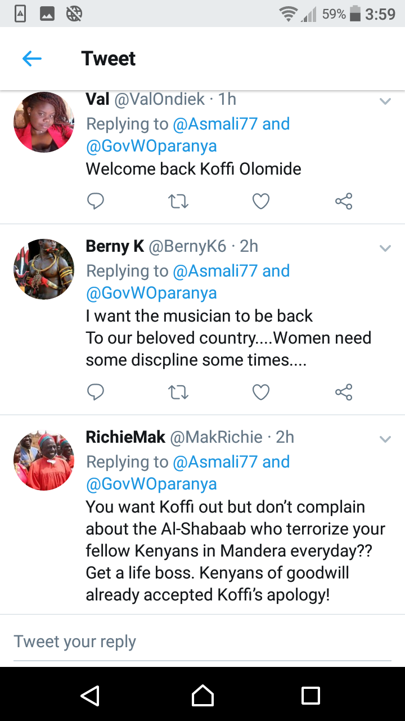Viewport: 405px width, 721px height.
Task: Tap the Tweet your reply field
Action: [202, 642]
